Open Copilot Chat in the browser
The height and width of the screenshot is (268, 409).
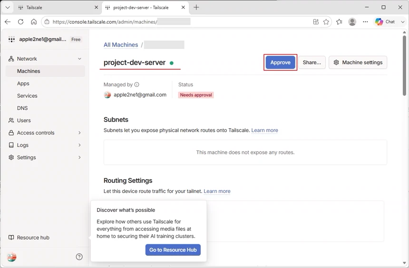(385, 22)
